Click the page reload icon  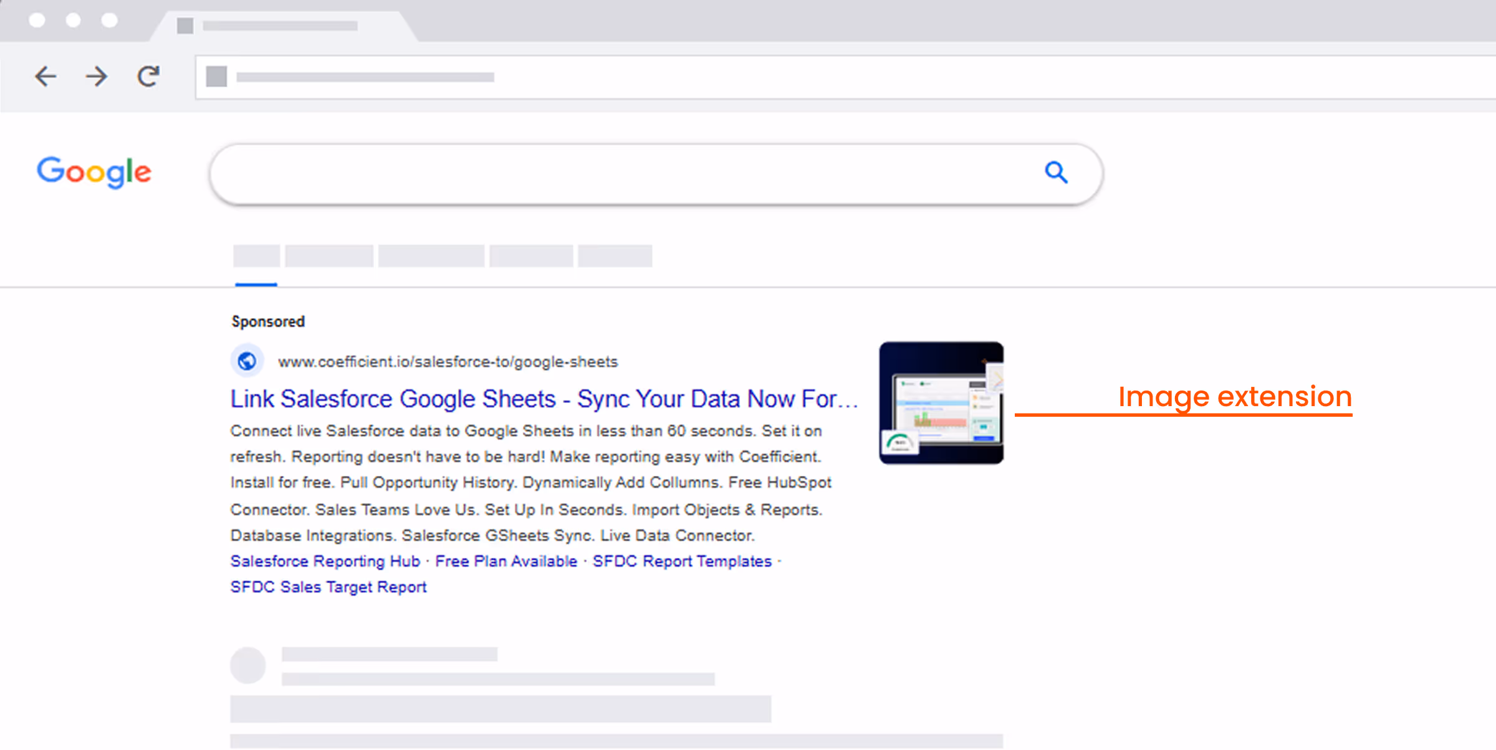coord(148,76)
